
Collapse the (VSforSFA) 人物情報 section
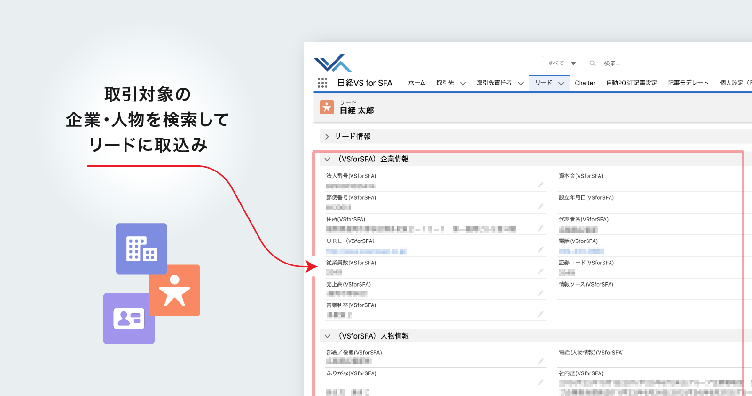327,336
